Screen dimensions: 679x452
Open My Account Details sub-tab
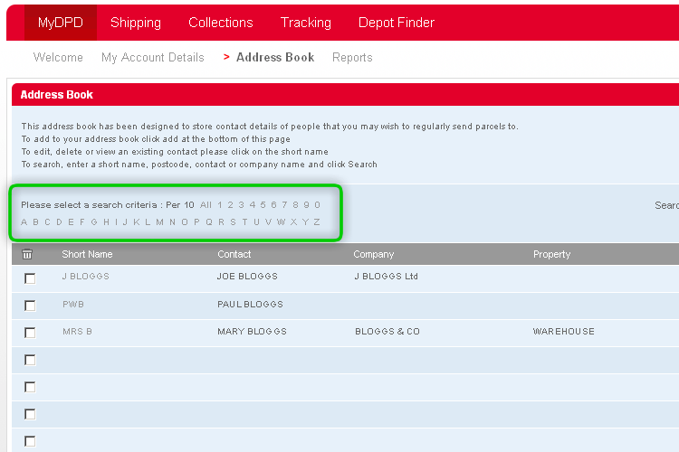coord(152,57)
